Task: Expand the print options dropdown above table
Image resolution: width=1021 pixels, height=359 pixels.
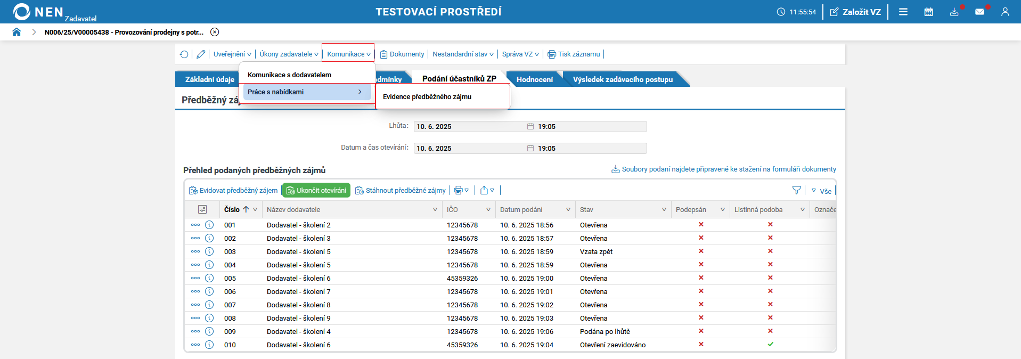Action: tap(461, 191)
